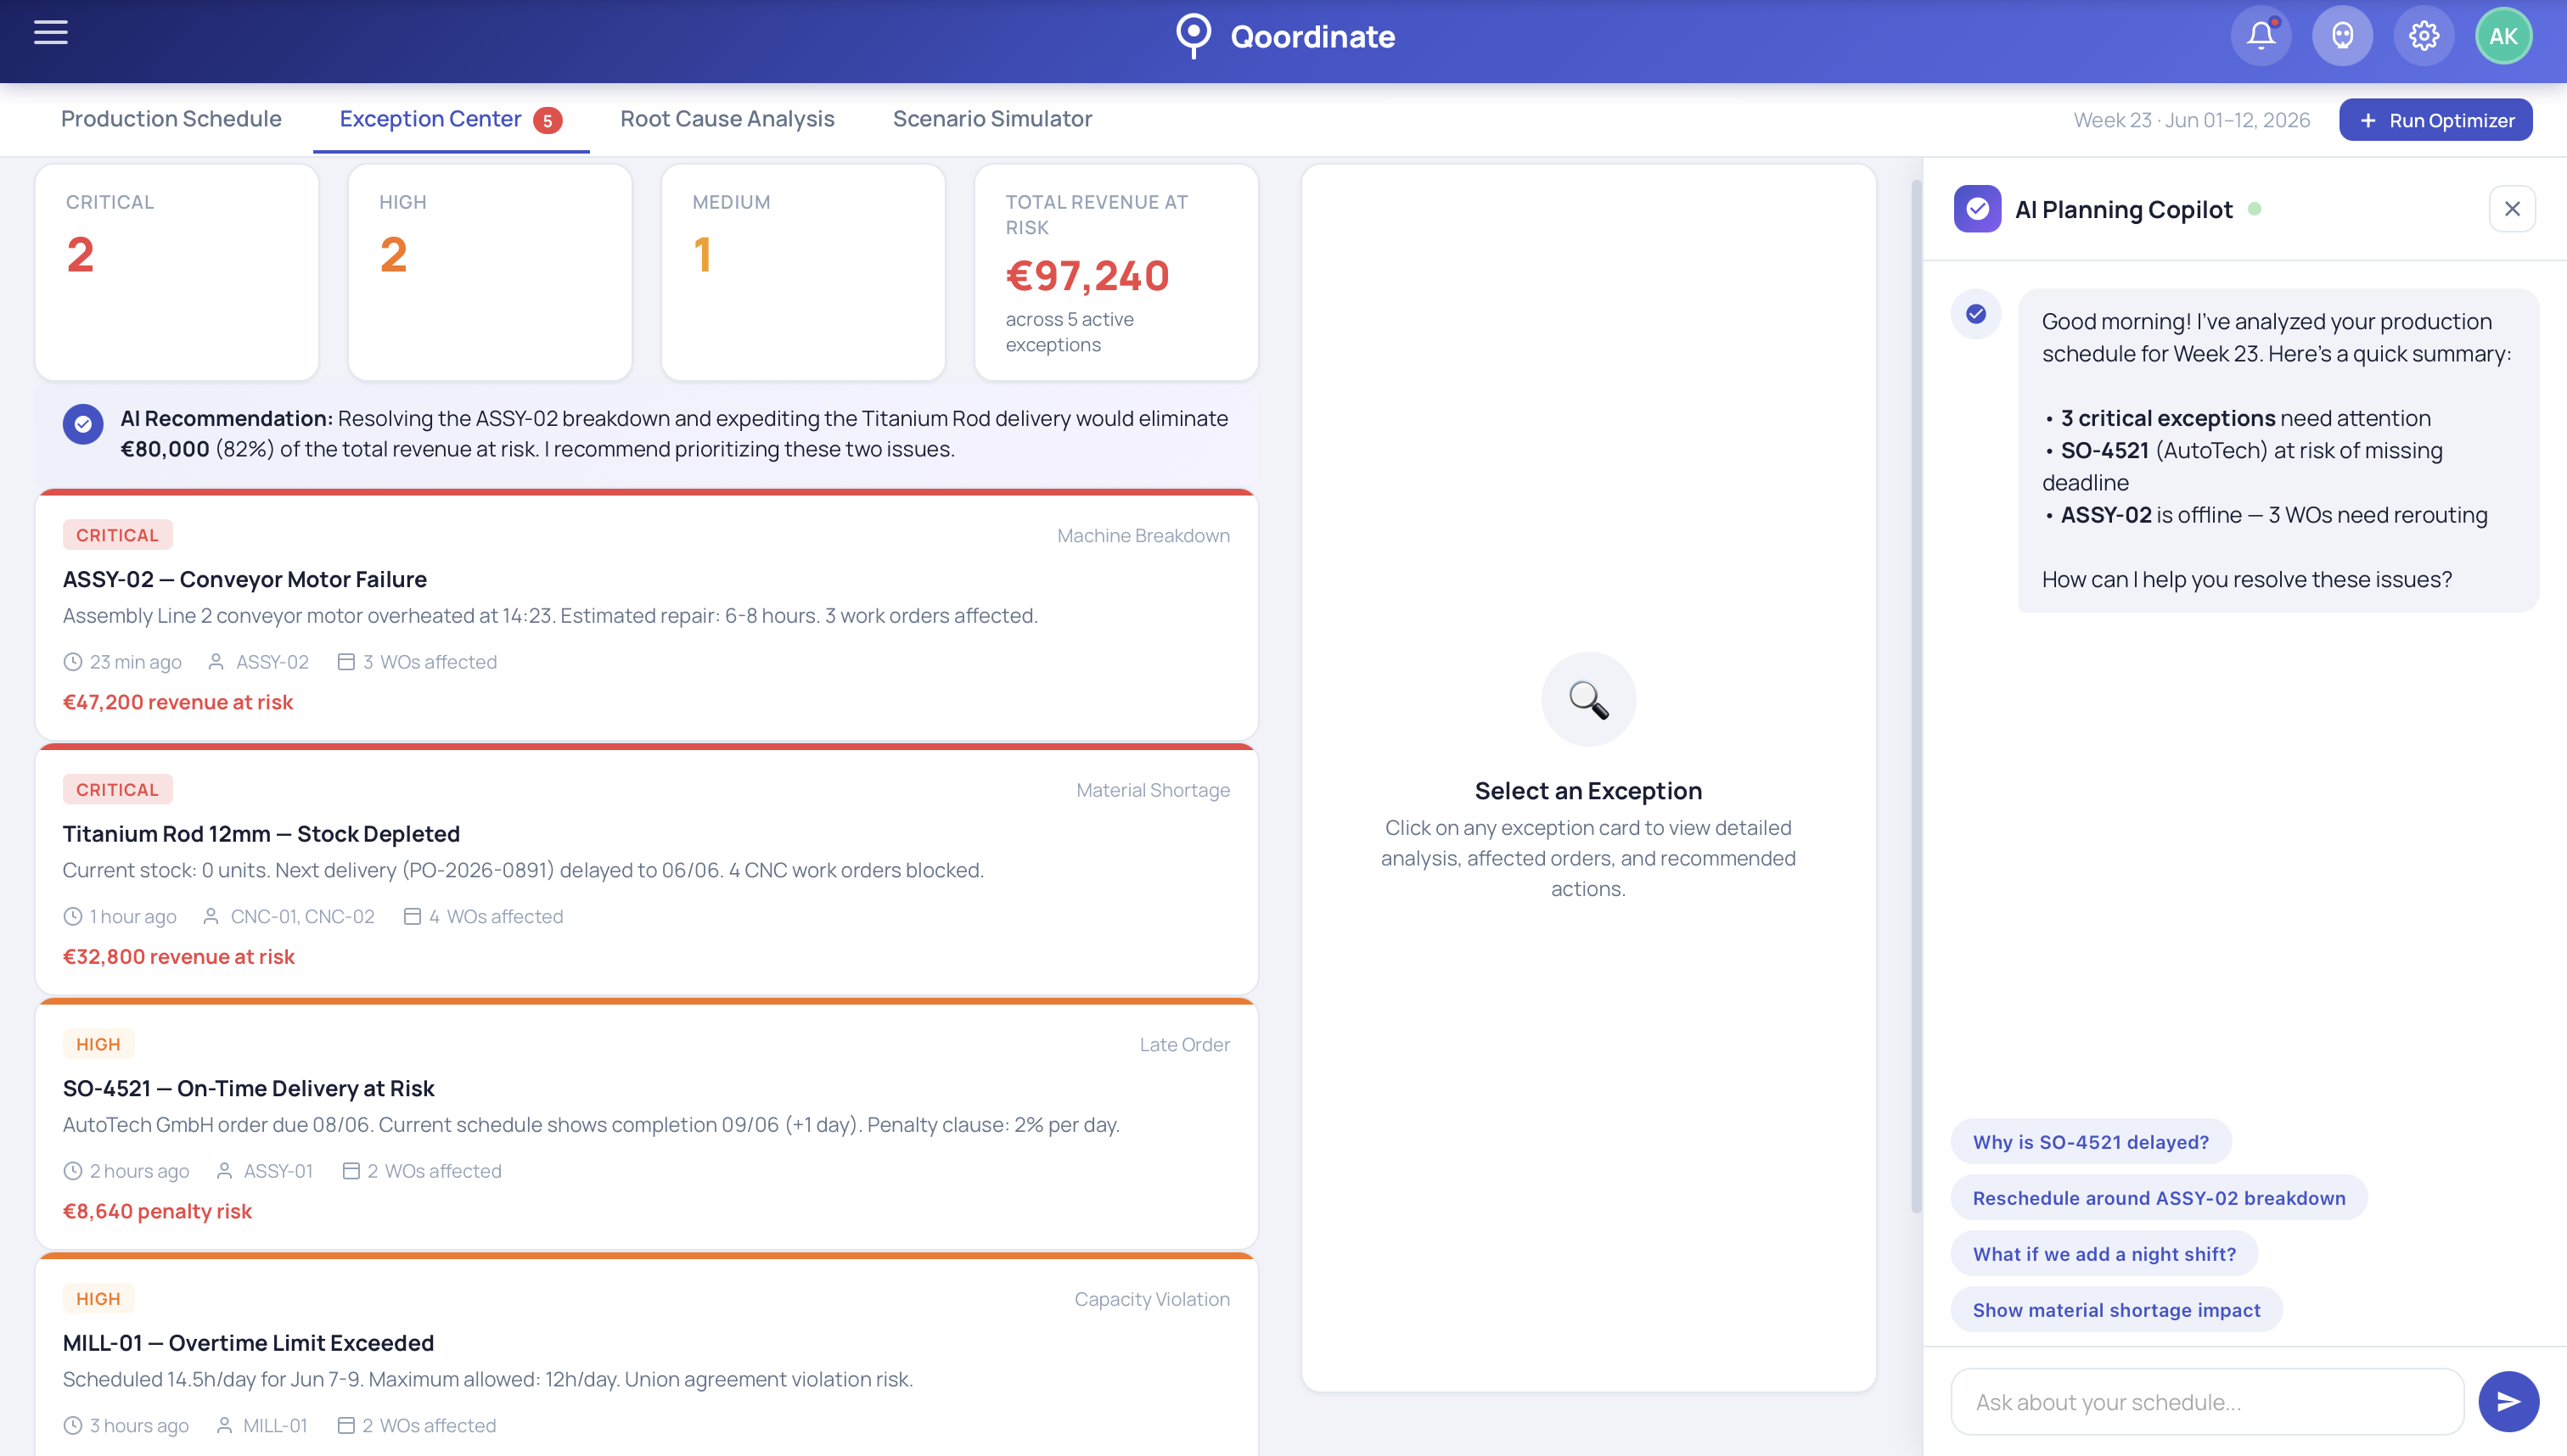Click the 'Qoordinate' brand name
This screenshot has width=2567, height=1456.
click(1312, 37)
